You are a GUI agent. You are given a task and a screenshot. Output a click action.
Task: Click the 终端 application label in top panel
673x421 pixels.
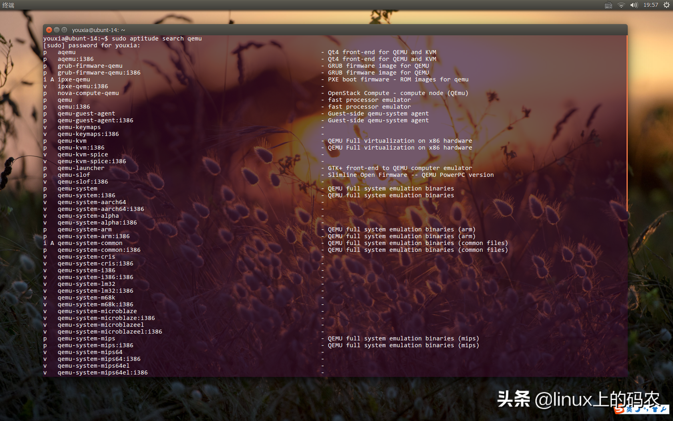click(x=8, y=5)
